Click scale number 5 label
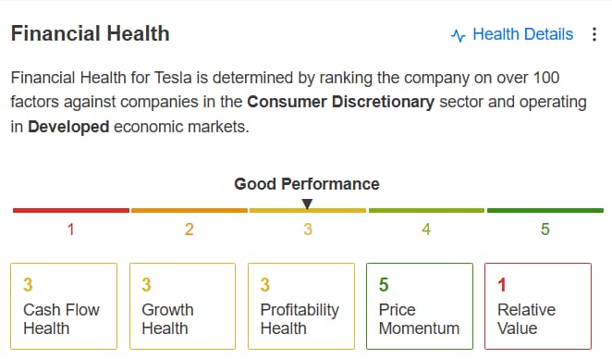Image resolution: width=612 pixels, height=359 pixels. 545,229
